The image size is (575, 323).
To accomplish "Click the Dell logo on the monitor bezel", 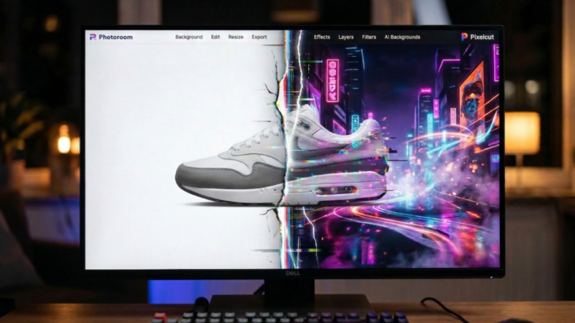I will (293, 272).
